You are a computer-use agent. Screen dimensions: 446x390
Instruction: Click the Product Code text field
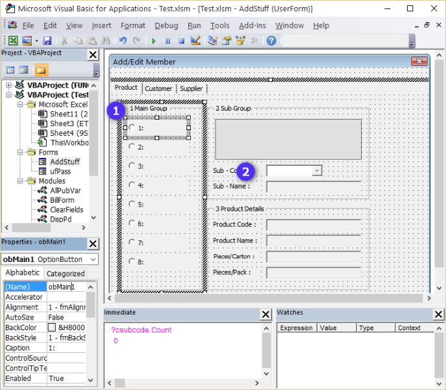pyautogui.click(x=313, y=224)
